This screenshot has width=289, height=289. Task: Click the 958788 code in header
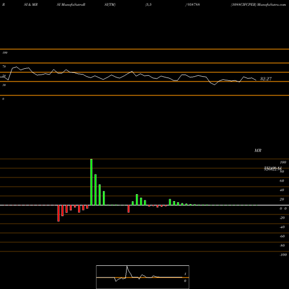coord(193,5)
